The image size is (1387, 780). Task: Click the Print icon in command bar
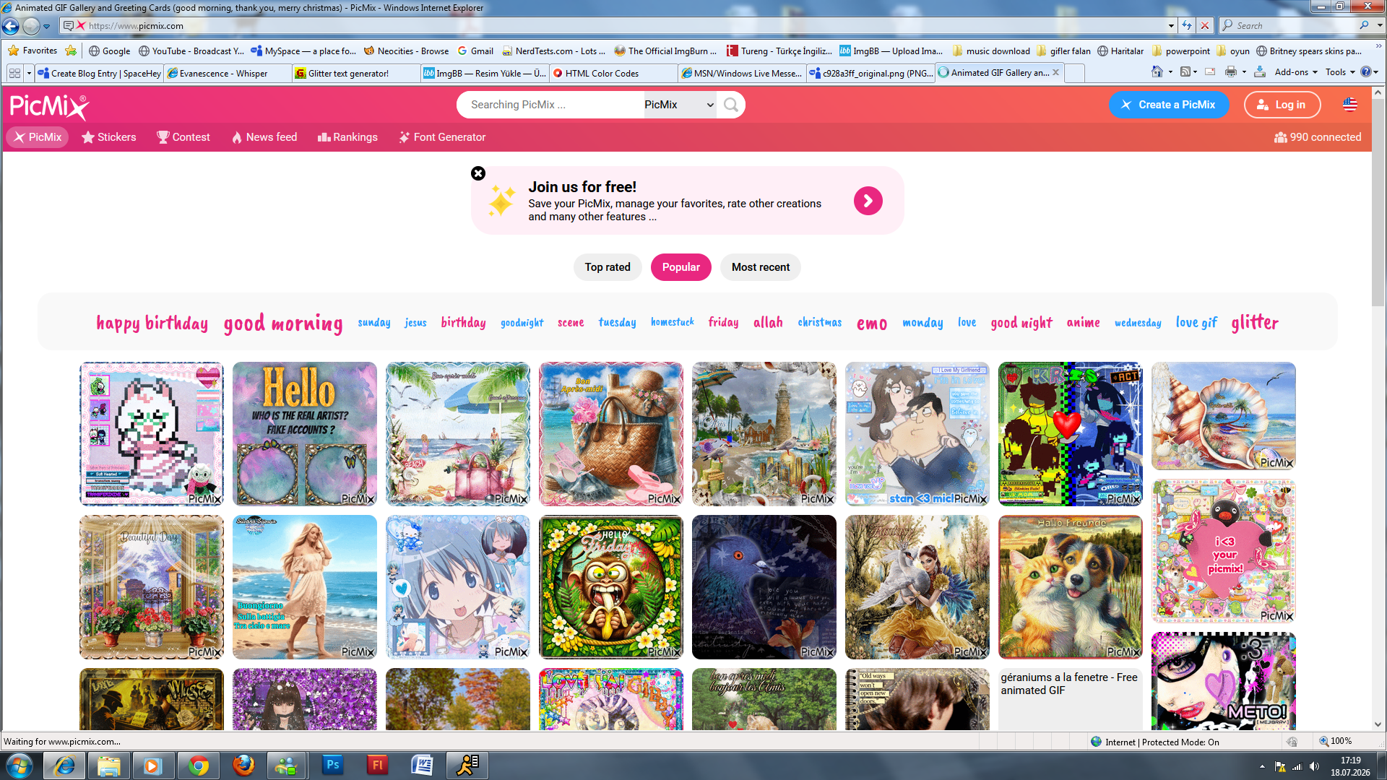1231,72
